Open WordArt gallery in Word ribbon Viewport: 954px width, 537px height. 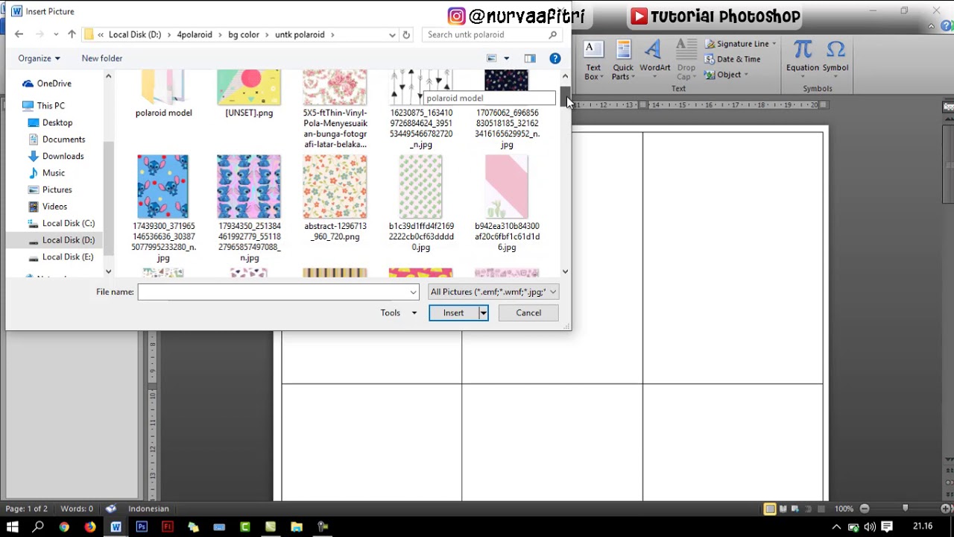click(x=654, y=58)
